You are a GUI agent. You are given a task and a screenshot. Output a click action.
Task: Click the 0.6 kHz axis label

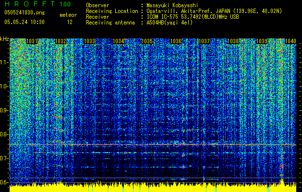[4, 182]
